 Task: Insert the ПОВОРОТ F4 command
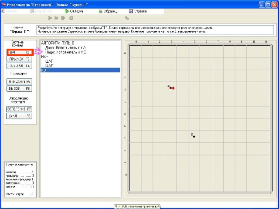[19, 66]
